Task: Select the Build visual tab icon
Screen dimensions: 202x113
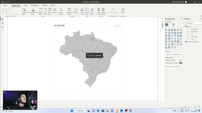Action: click(x=167, y=24)
